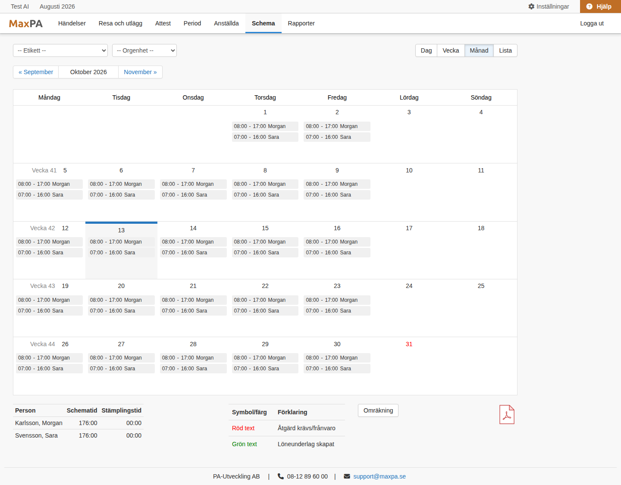Open the Anställda tab
The height and width of the screenshot is (485, 621).
(x=226, y=23)
